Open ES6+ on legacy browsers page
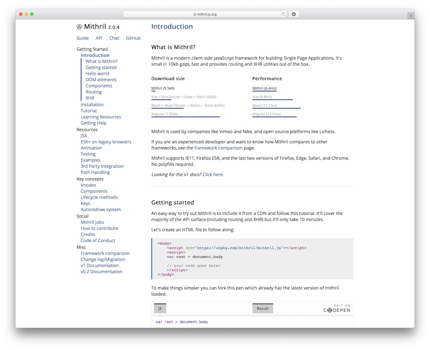The image size is (430, 350). (x=106, y=142)
